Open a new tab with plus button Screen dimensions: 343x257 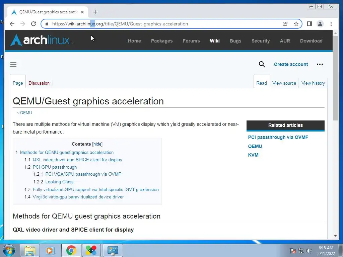[x=95, y=12]
